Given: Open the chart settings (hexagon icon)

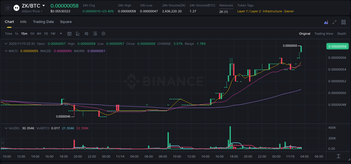Looking at the screenshot, I should coord(103,34).
